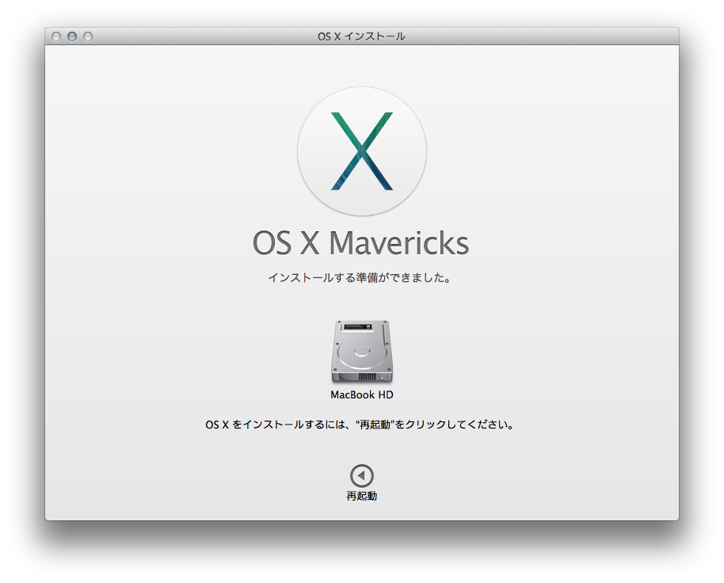Screen dimensions: 724x583
Task: Click OS X in the large heading
Action: coord(285,243)
